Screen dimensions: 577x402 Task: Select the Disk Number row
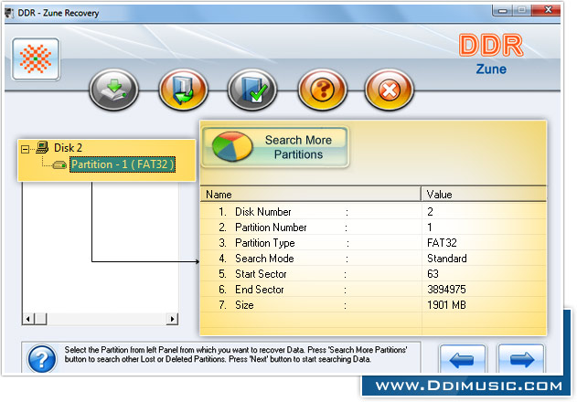coord(373,212)
